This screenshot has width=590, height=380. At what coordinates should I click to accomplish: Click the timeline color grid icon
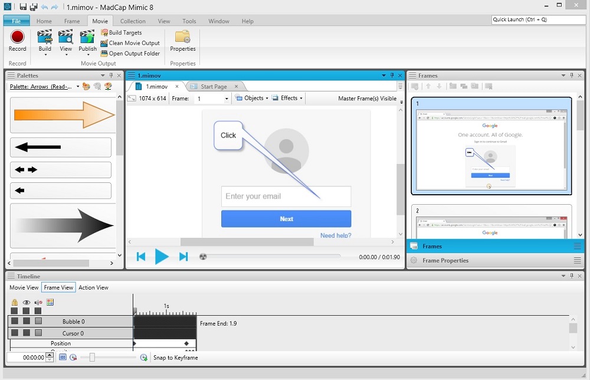pyautogui.click(x=50, y=302)
